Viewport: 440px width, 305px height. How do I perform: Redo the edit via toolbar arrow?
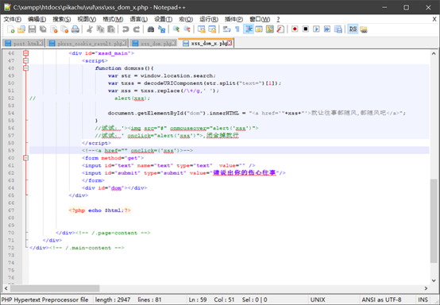[137, 29]
